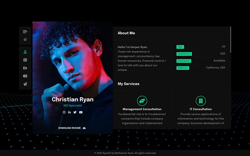Open the hamburger menu icon
Viewport: 250px width, 156px height.
tap(25, 32)
